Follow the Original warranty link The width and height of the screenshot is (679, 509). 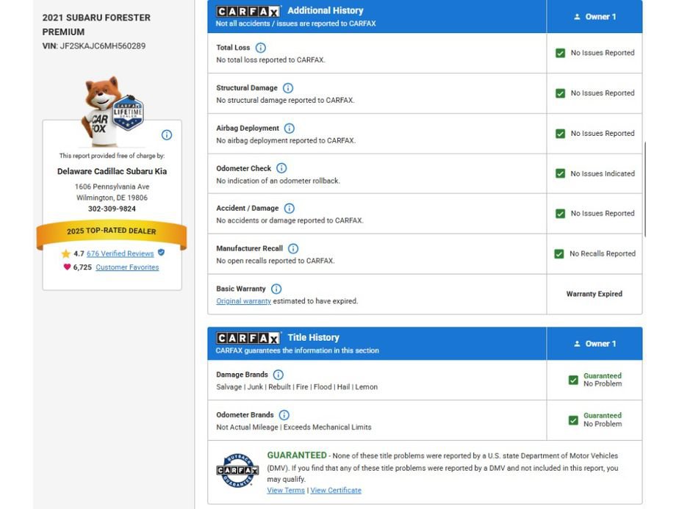tap(243, 301)
